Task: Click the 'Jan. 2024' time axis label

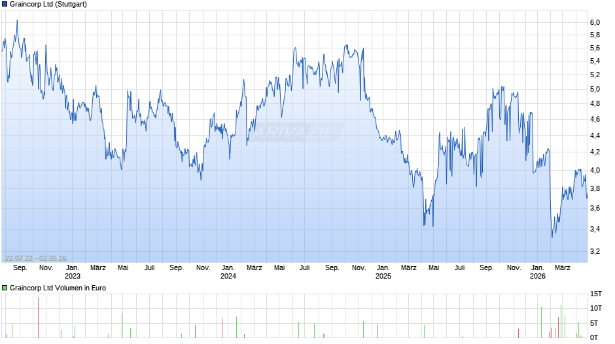Action: click(x=228, y=272)
